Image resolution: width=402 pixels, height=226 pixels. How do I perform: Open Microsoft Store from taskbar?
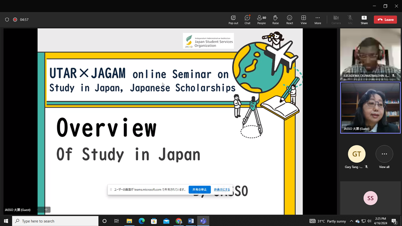click(x=154, y=221)
